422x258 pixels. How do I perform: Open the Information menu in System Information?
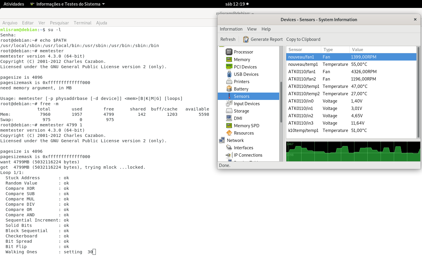tap(231, 29)
